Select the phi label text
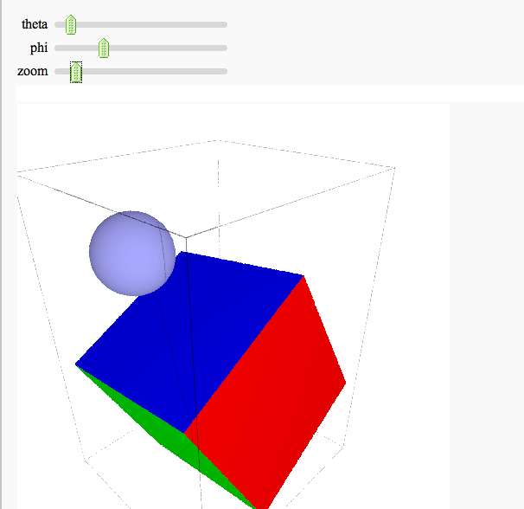Screen dimensions: 524x509 pyautogui.click(x=39, y=48)
